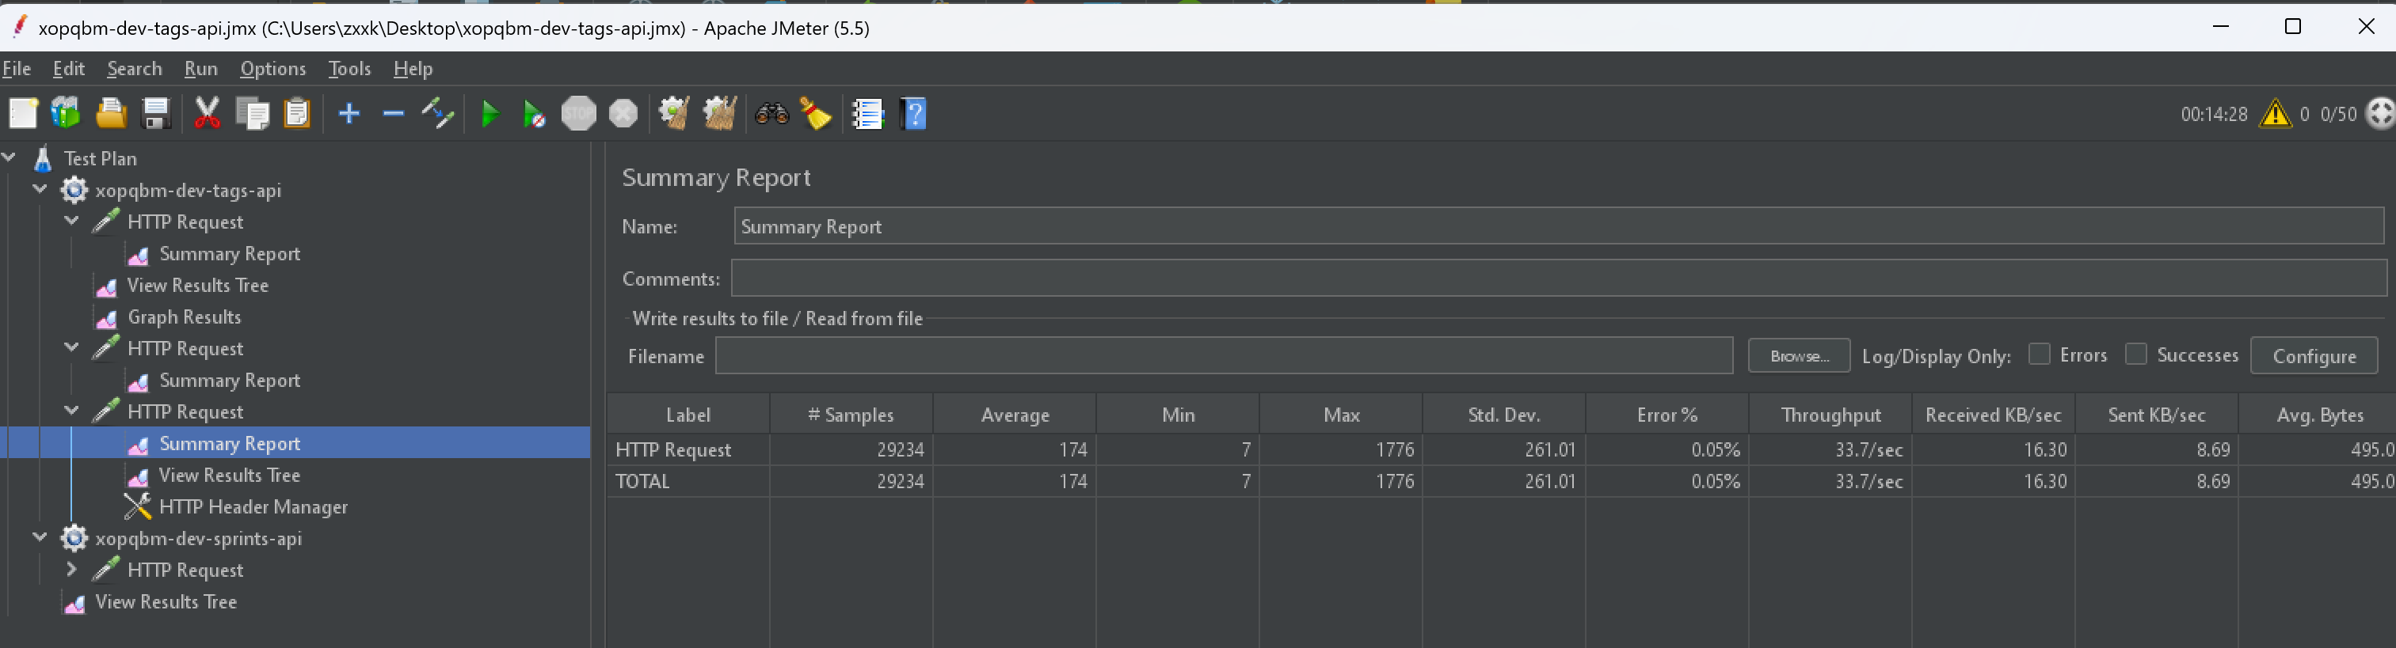Collapse the xopqbm-dev-tags-api thread group
The image size is (2396, 648).
[40, 190]
